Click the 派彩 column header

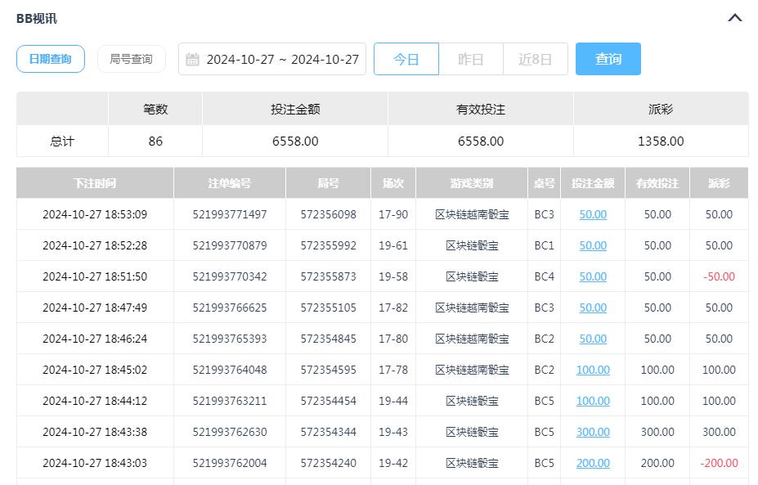(x=718, y=182)
